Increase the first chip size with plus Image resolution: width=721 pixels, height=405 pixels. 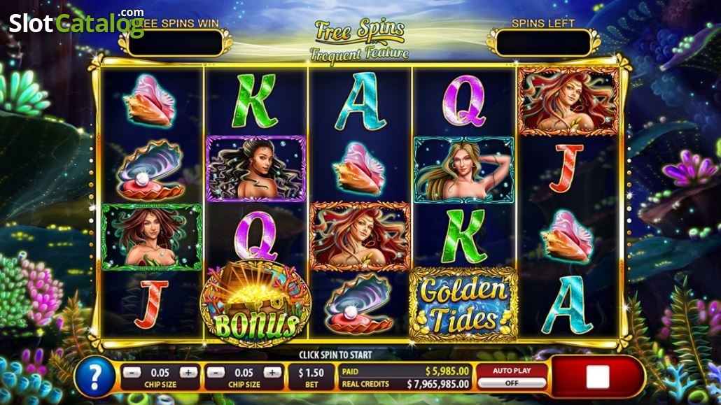(x=188, y=372)
